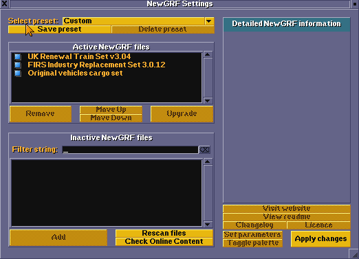Image resolution: width=359 pixels, height=259 pixels.
Task: Click blue status square of Original vehicles cargo set
Action: (18, 74)
